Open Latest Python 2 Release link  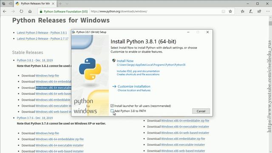pyautogui.click(x=42, y=39)
